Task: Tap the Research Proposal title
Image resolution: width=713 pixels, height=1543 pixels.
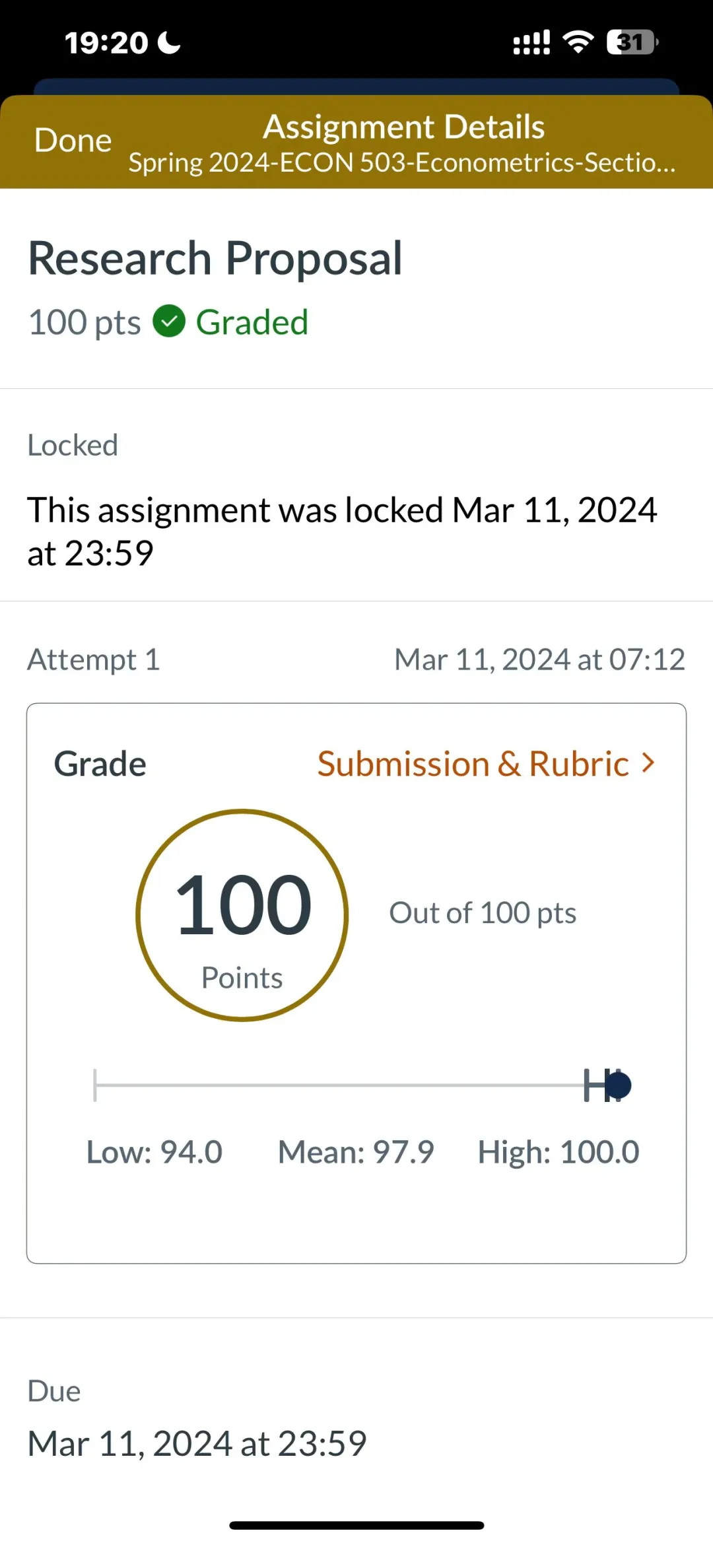Action: pos(215,257)
